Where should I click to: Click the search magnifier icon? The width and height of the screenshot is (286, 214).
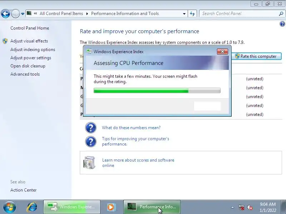tap(281, 14)
